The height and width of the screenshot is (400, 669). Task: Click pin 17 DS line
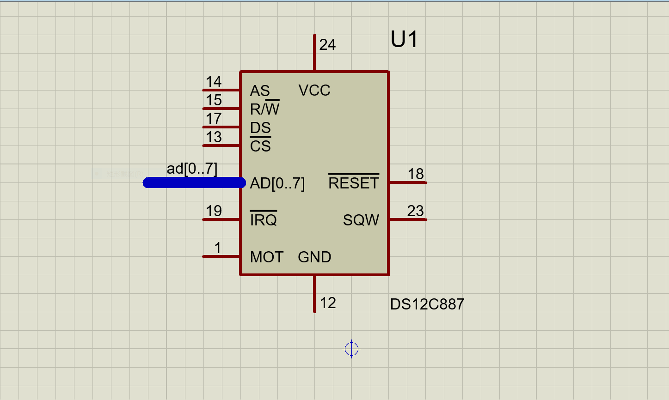221,127
